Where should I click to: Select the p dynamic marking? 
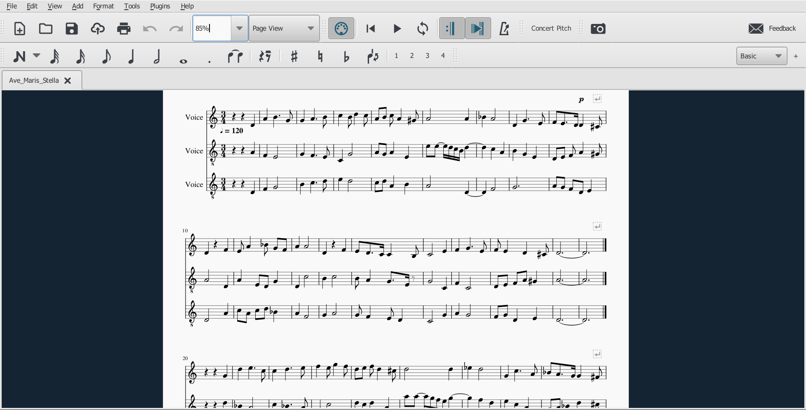[x=581, y=100]
